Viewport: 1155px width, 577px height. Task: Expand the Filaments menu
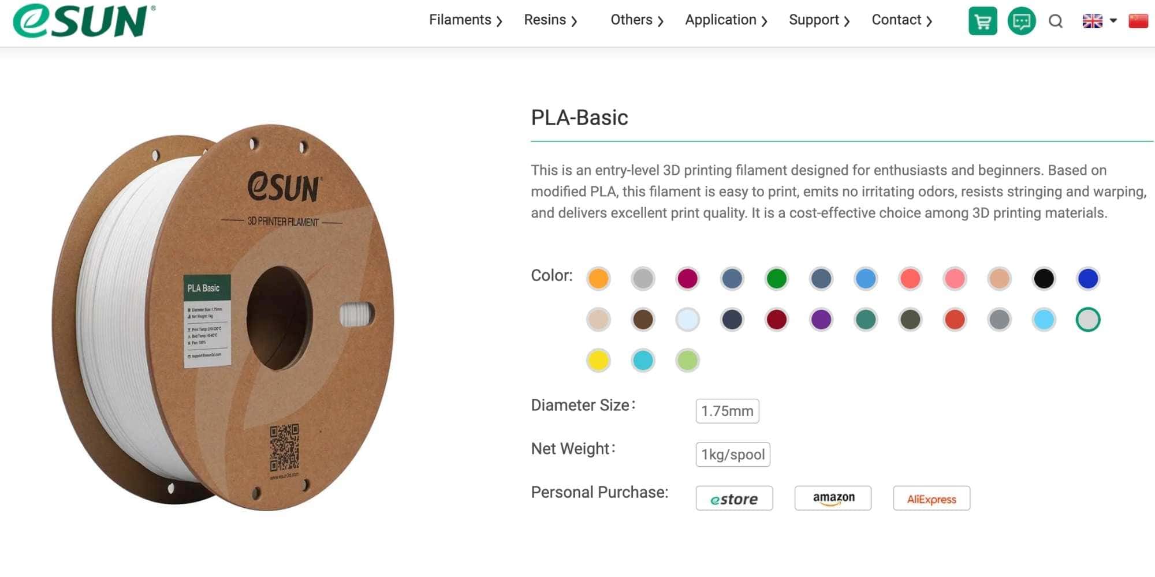tap(465, 20)
